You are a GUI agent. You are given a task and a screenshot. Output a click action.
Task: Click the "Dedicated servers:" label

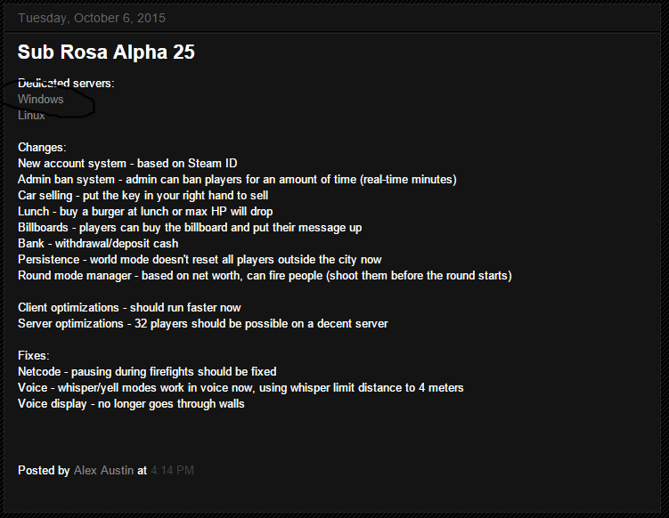pyautogui.click(x=66, y=84)
